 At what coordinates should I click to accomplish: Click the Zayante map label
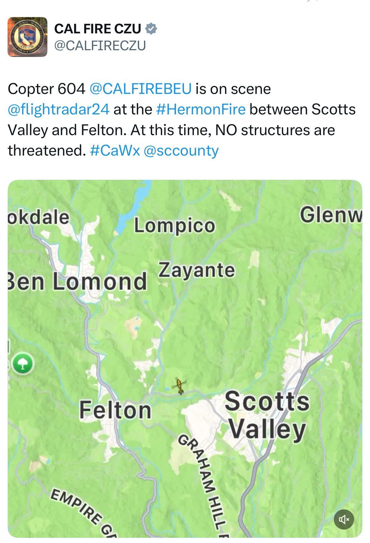pyautogui.click(x=196, y=271)
